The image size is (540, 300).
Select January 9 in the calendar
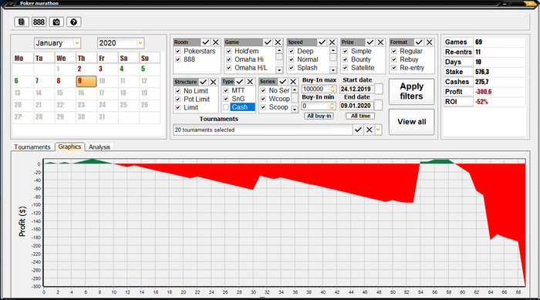pos(86,81)
